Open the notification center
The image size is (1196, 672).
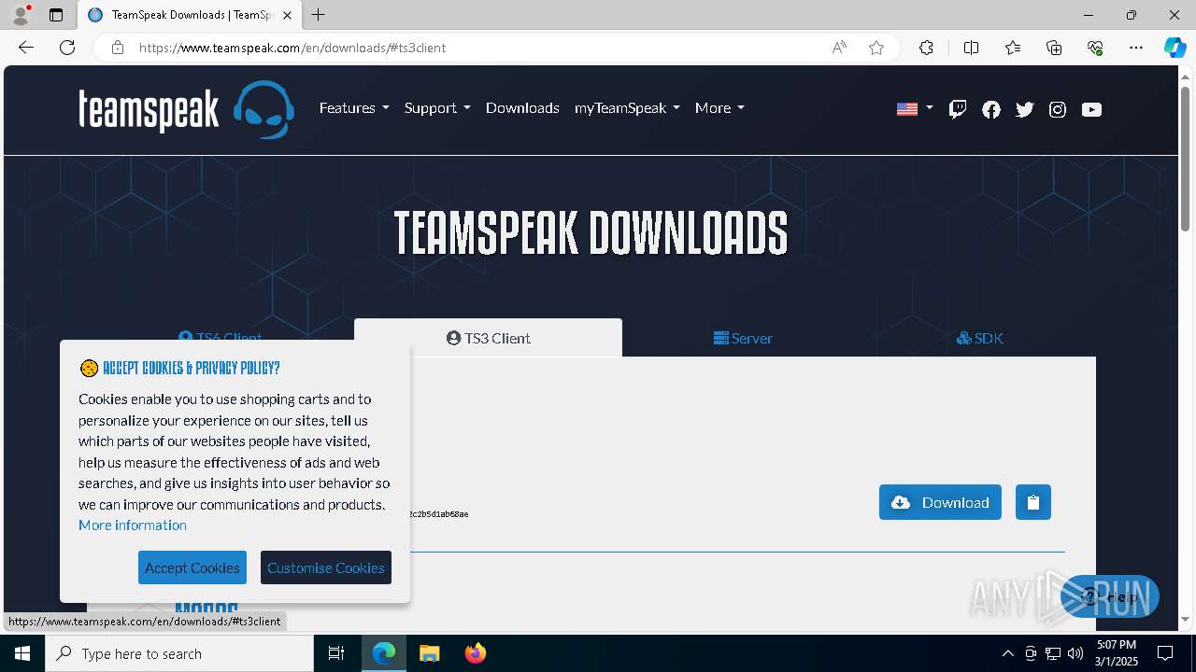tap(1165, 653)
